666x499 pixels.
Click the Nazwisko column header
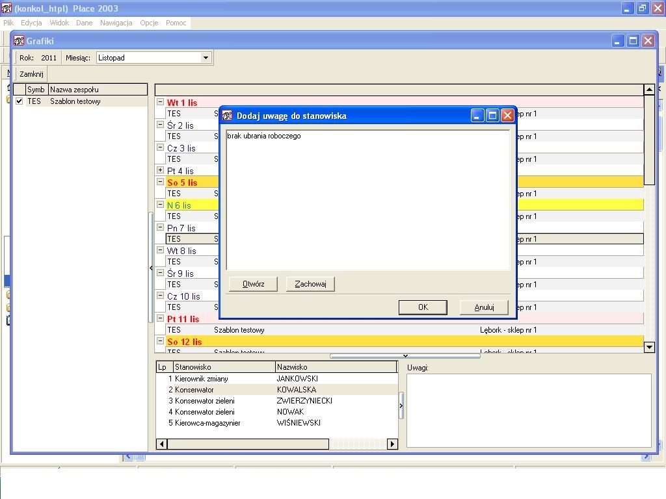point(336,367)
